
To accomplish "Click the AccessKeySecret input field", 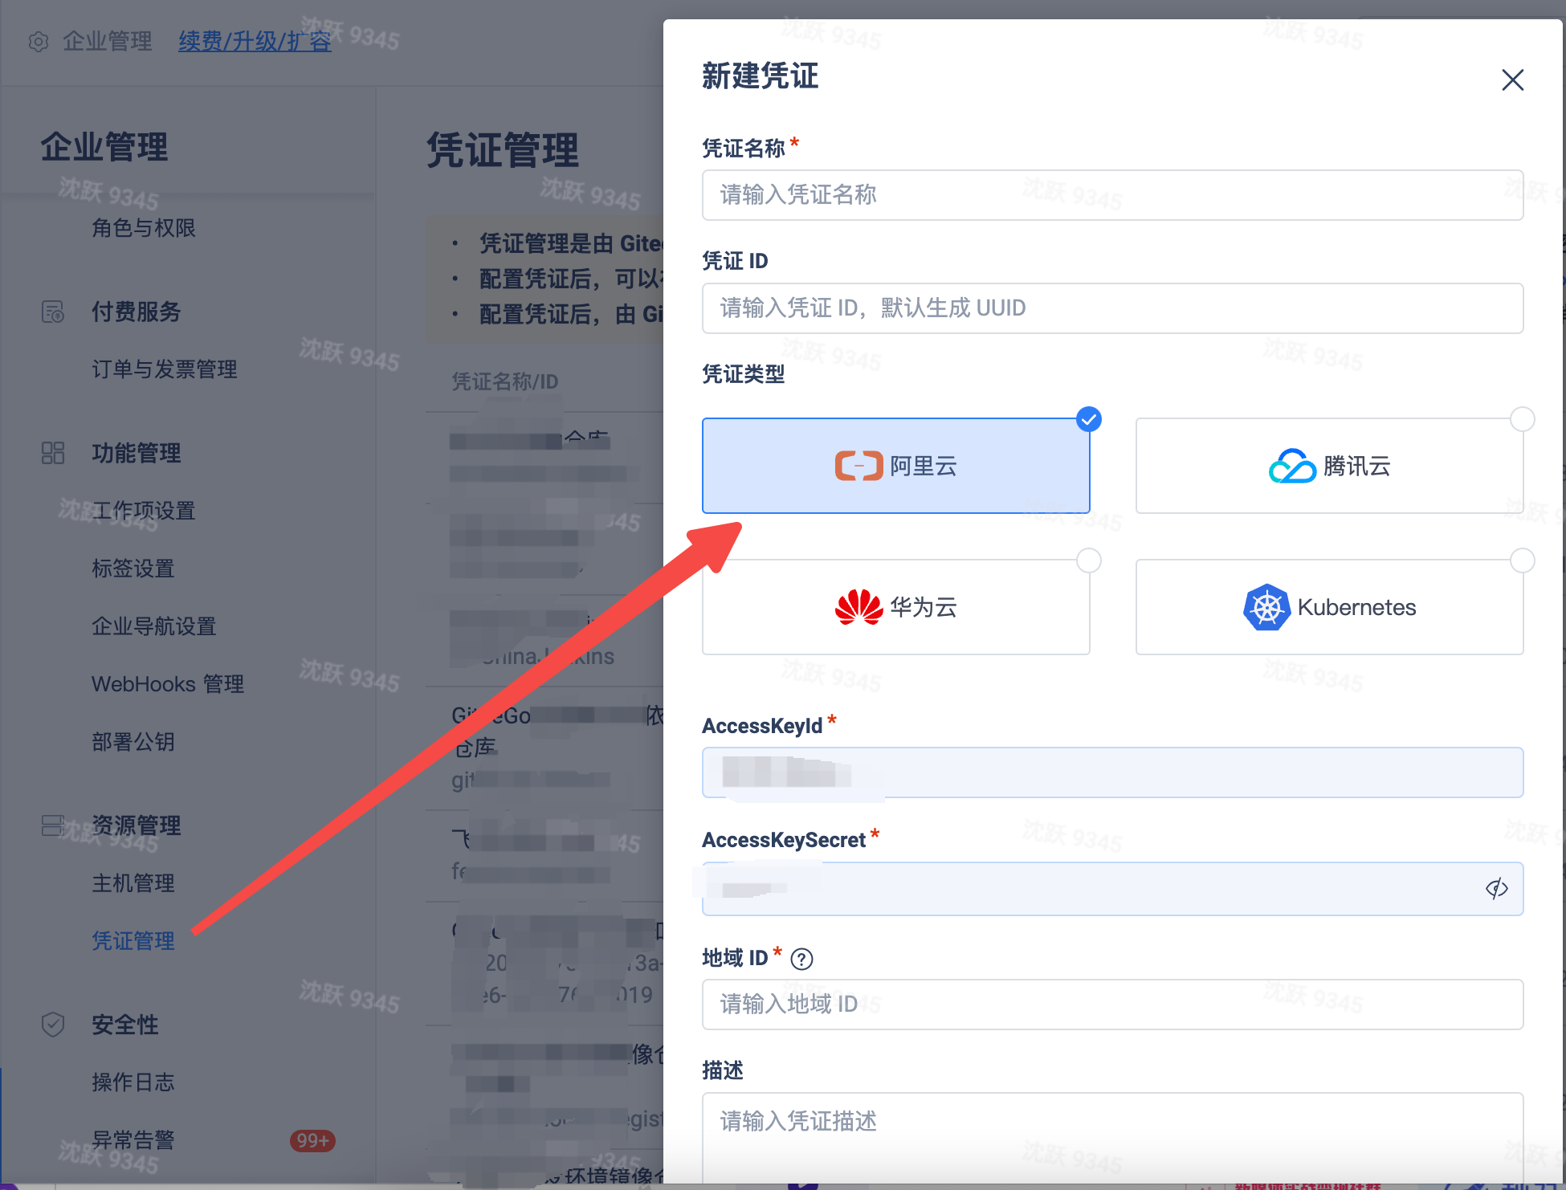I will 1112,889.
